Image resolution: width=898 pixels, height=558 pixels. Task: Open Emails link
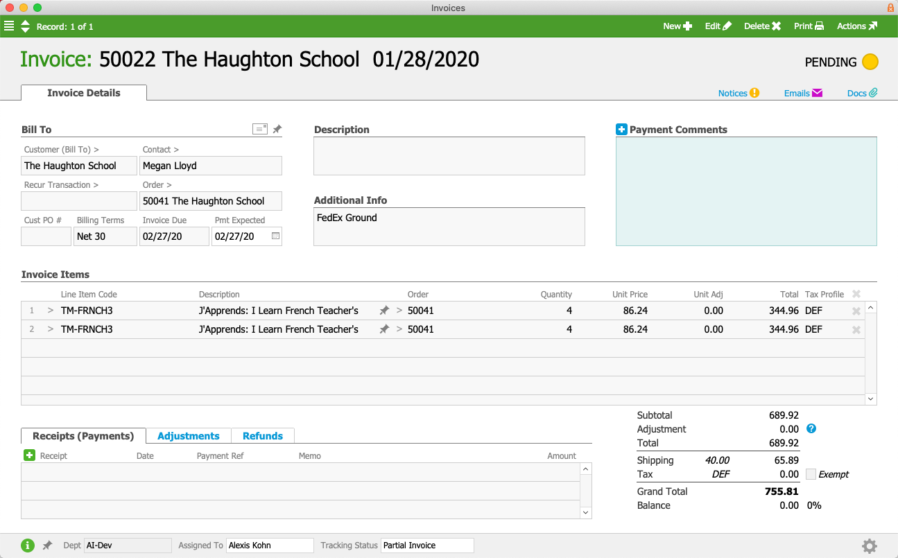click(x=803, y=93)
